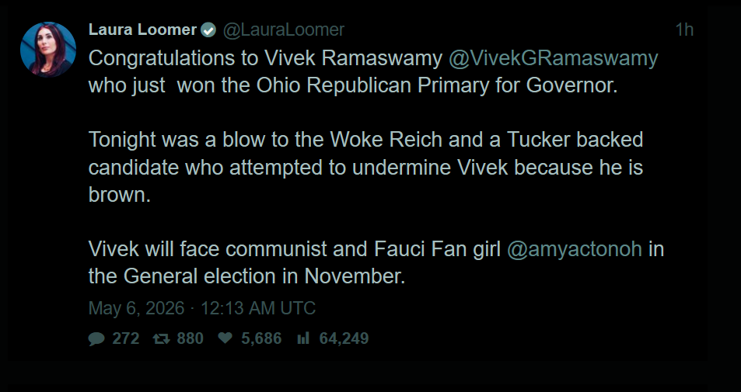
Task: Click the verified checkmark badge
Action: pos(208,30)
